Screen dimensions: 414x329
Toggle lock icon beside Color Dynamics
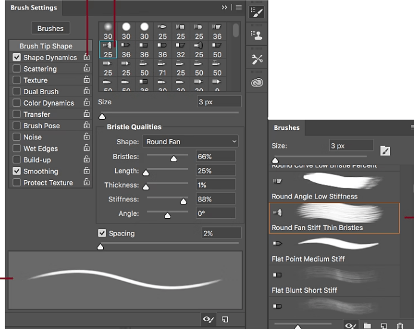[x=86, y=103]
